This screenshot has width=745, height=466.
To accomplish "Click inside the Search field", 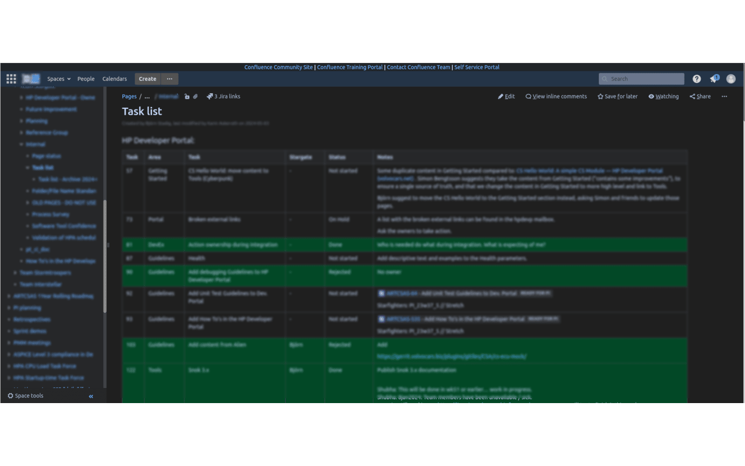I will [641, 79].
